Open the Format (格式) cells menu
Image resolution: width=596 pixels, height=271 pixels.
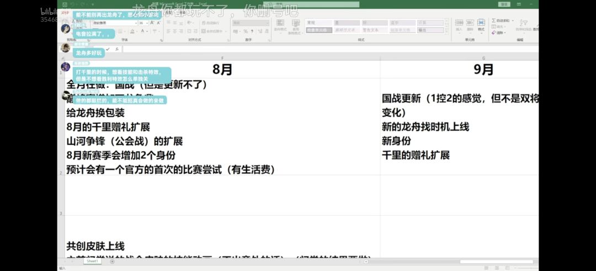coord(481,25)
